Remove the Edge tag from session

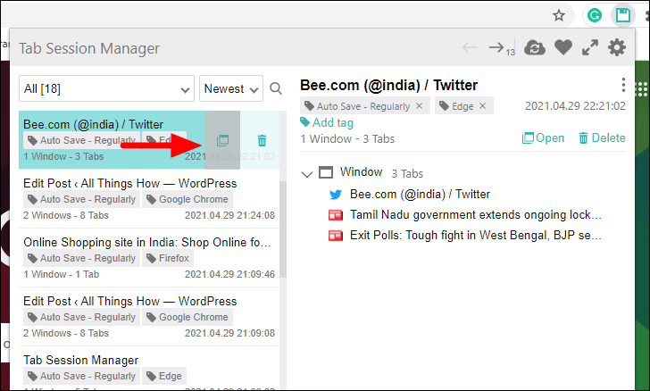pos(482,105)
